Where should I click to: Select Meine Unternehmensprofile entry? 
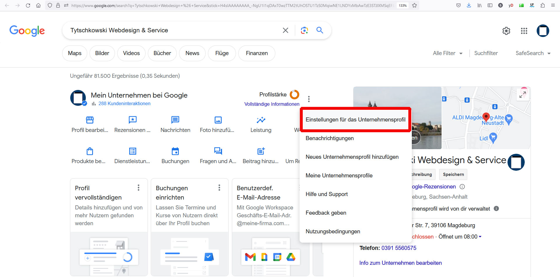click(356, 175)
